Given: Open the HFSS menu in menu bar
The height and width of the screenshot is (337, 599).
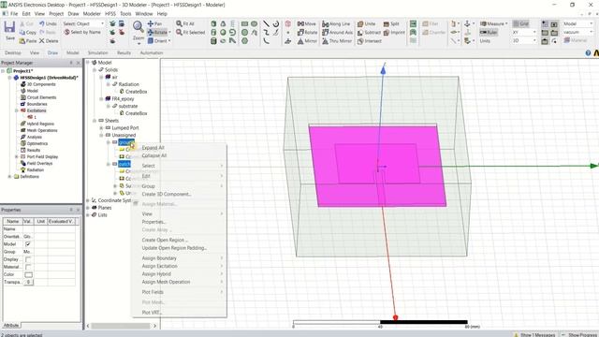Looking at the screenshot, I should [110, 14].
